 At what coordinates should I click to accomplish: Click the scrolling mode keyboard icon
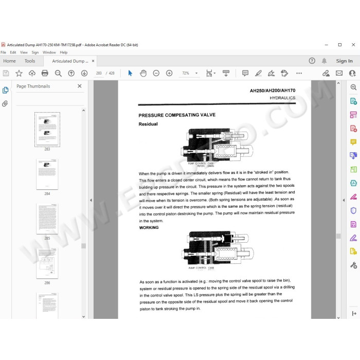point(226,73)
